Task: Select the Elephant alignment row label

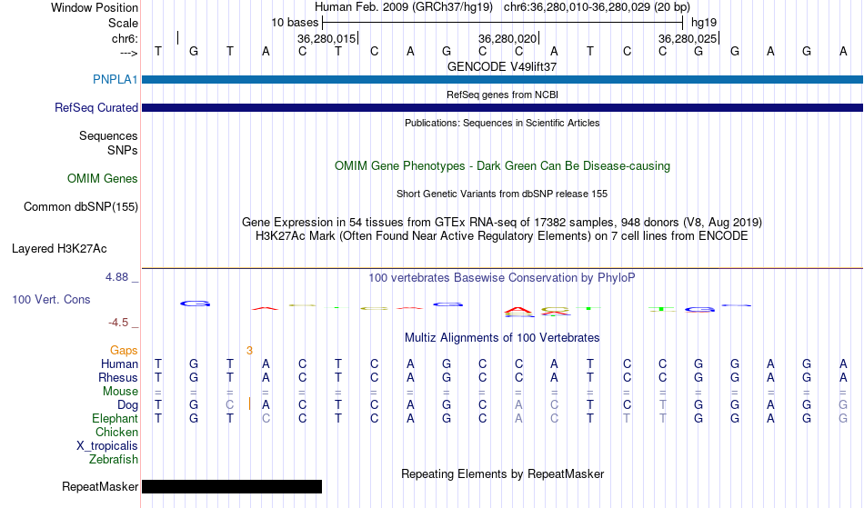Action: pos(116,418)
